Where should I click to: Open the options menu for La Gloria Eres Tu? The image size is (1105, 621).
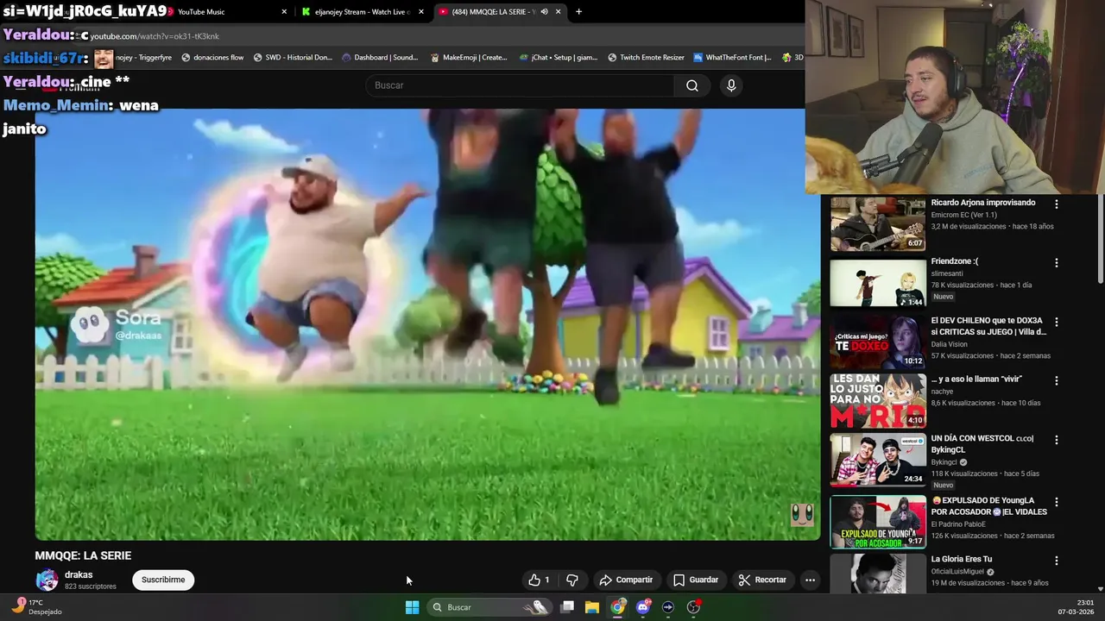(1056, 560)
